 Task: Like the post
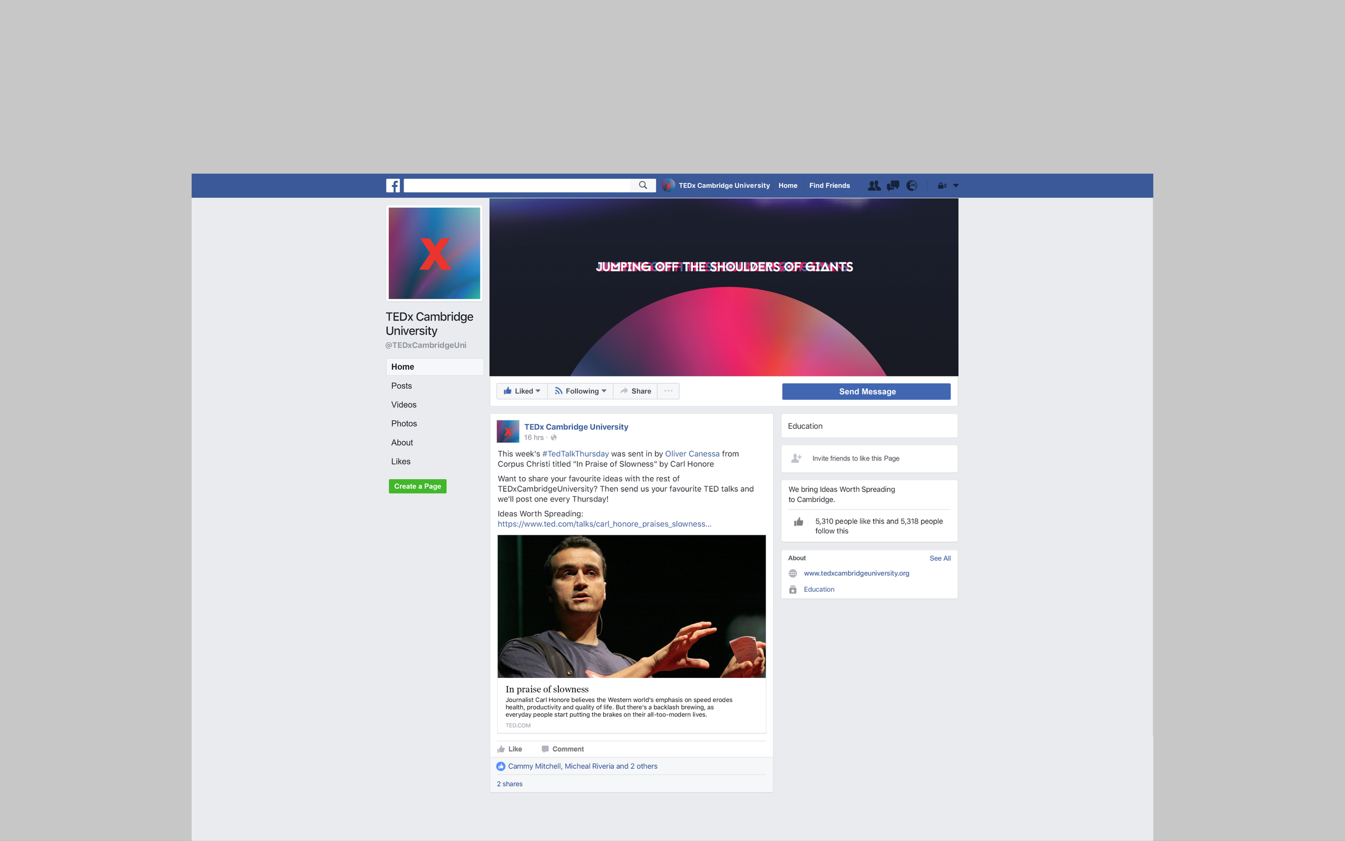coord(509,749)
